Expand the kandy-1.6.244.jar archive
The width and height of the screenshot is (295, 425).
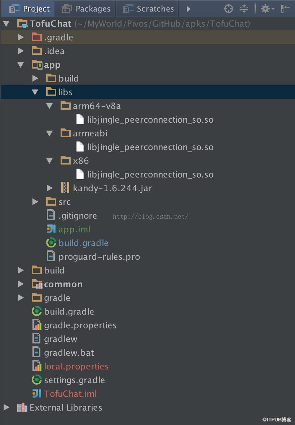[x=49, y=188]
